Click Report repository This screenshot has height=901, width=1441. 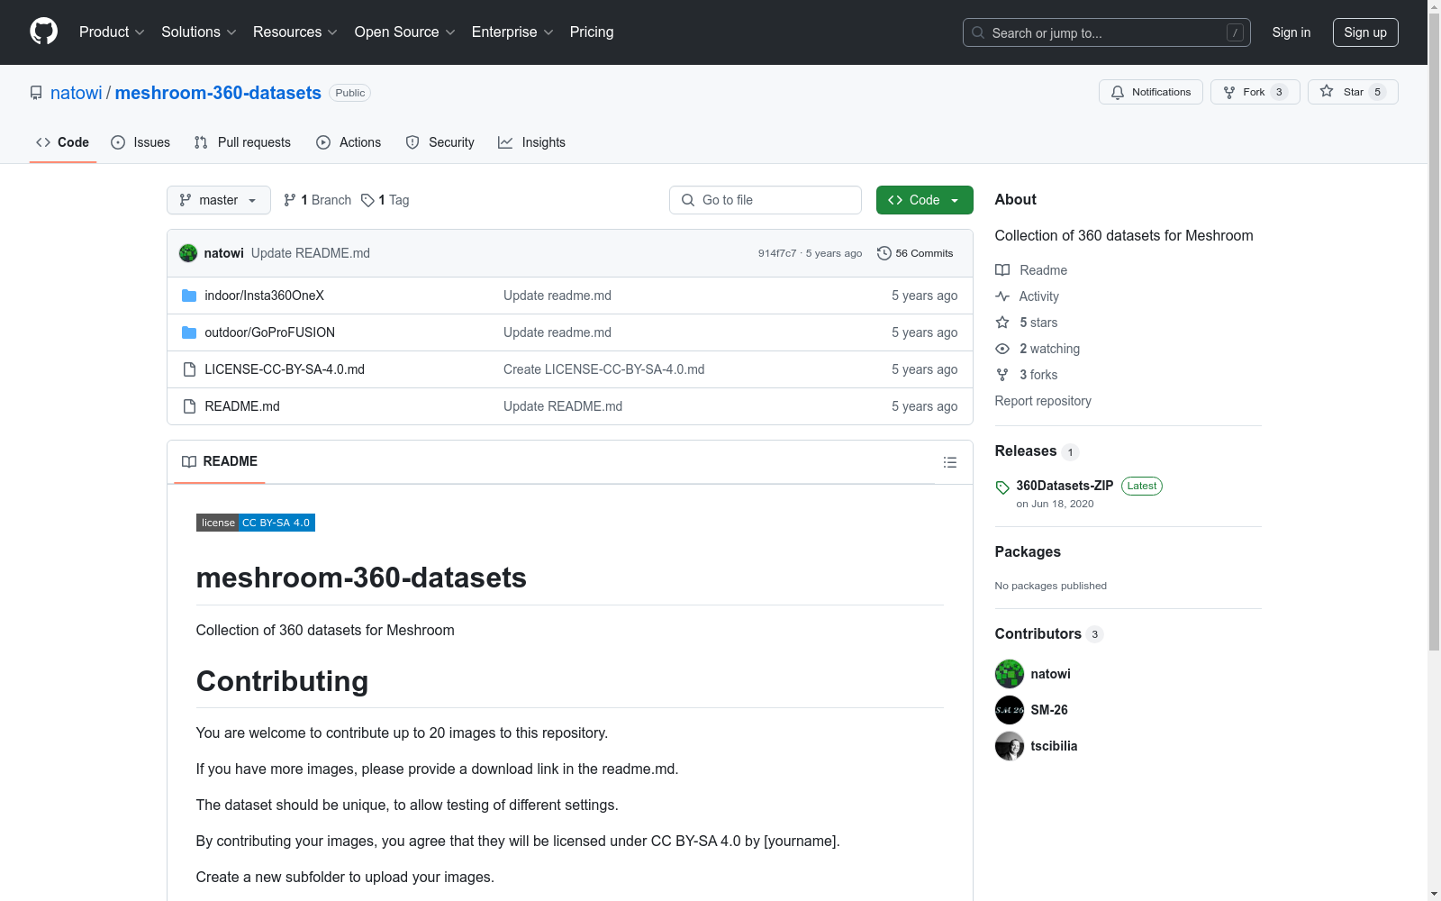[x=1043, y=401]
